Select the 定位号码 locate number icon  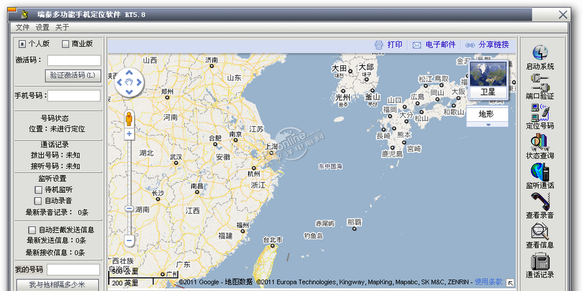(540, 113)
